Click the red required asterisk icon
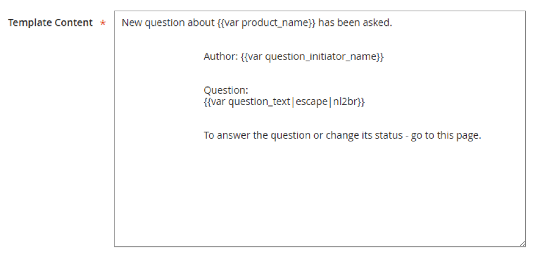 103,24
